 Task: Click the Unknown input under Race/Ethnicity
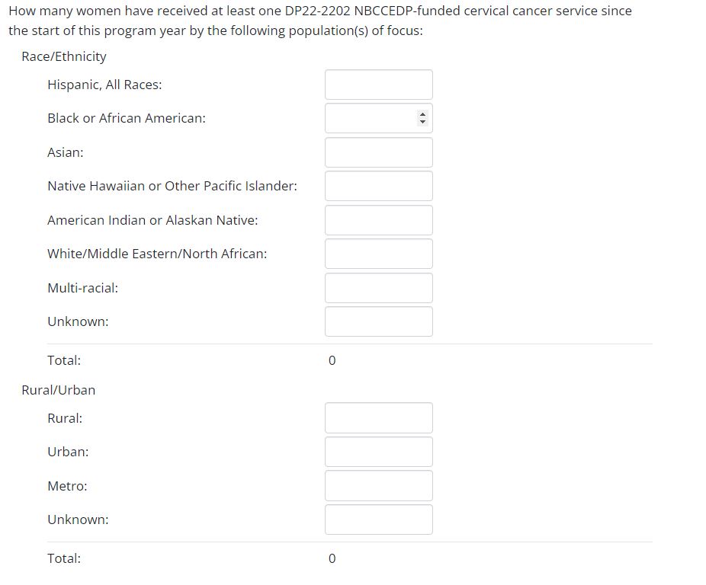click(x=378, y=321)
